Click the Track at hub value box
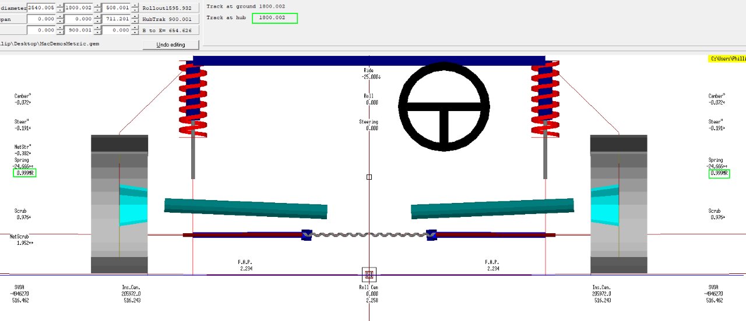This screenshot has width=746, height=321. tap(275, 18)
